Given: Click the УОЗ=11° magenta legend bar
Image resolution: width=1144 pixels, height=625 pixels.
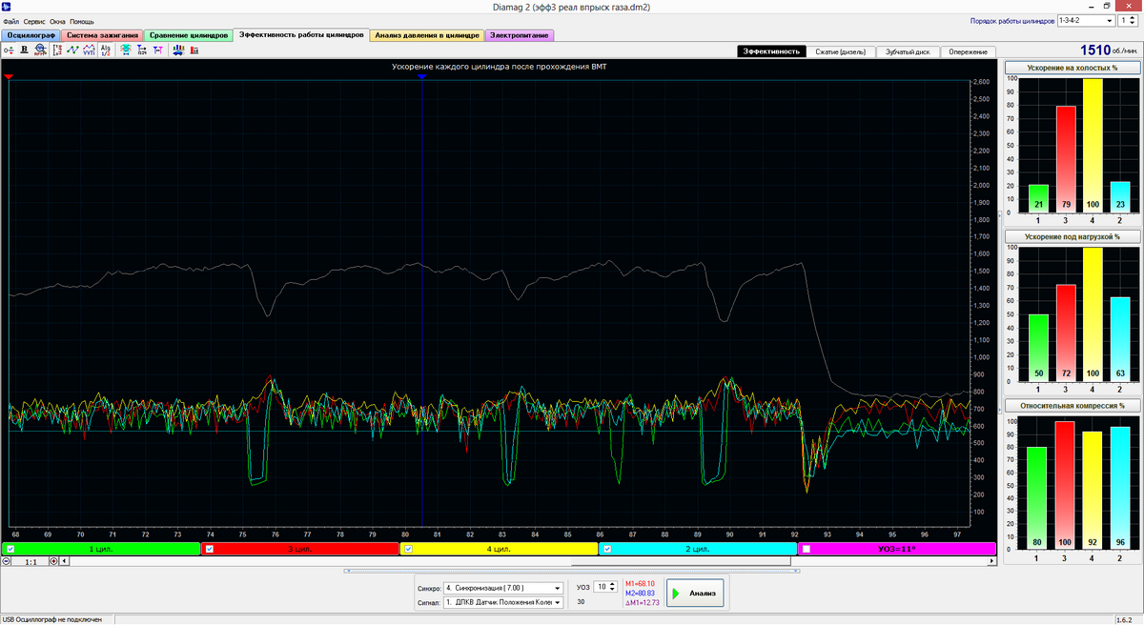Looking at the screenshot, I should (896, 549).
